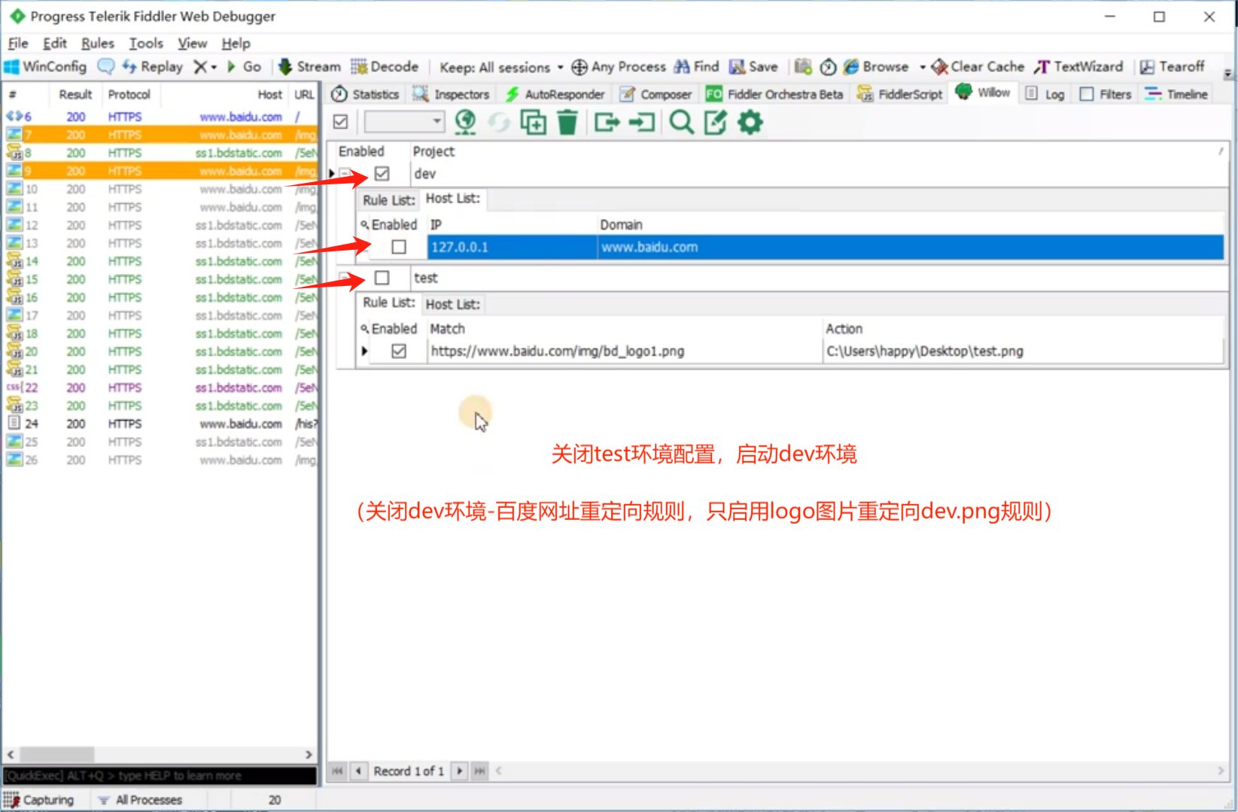Toggle Stream mode in the toolbar
The image size is (1238, 812).
point(309,67)
